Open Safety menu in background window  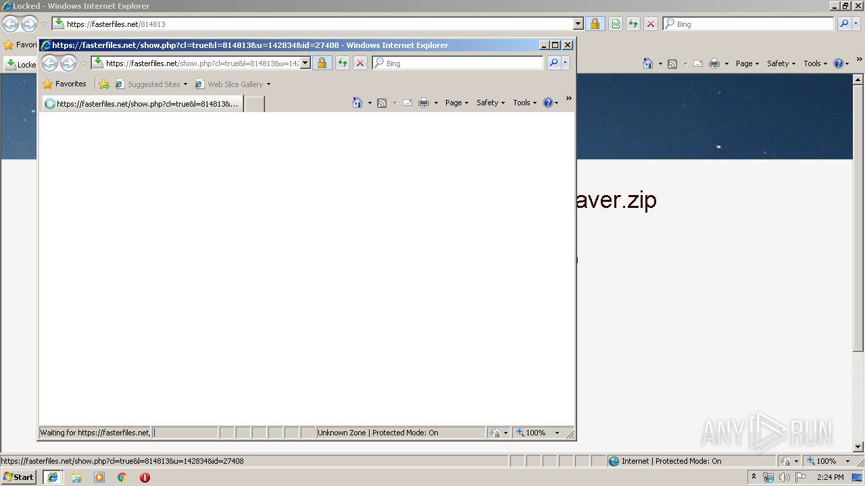pyautogui.click(x=781, y=63)
